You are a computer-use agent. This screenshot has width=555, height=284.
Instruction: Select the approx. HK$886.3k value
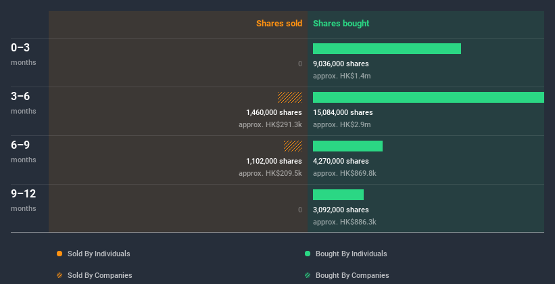[345, 222]
